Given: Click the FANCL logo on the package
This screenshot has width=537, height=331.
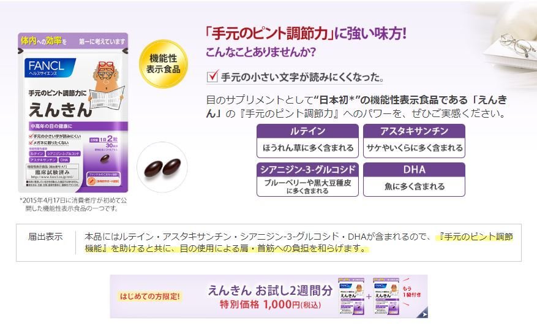Looking at the screenshot, I should (x=50, y=67).
